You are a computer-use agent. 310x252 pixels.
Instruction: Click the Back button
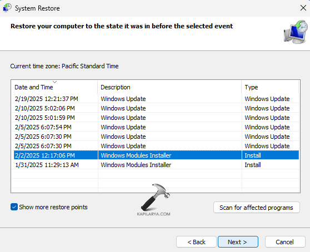click(x=196, y=241)
